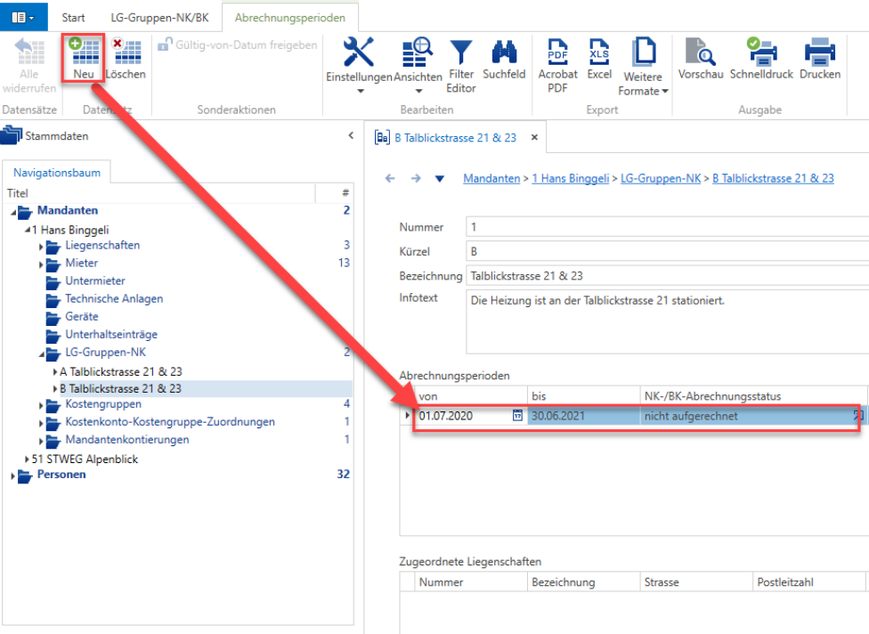Click the Bezeichnung input field
Viewport: 869px width, 634px height.
(x=667, y=275)
